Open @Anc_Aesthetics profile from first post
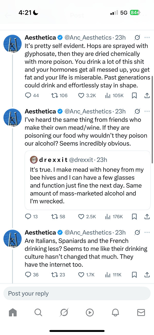This screenshot has width=154, height=335. (88, 38)
